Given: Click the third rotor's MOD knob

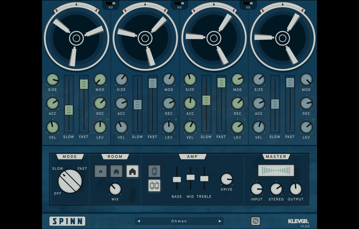Looking at the screenshot, I should [237, 79].
